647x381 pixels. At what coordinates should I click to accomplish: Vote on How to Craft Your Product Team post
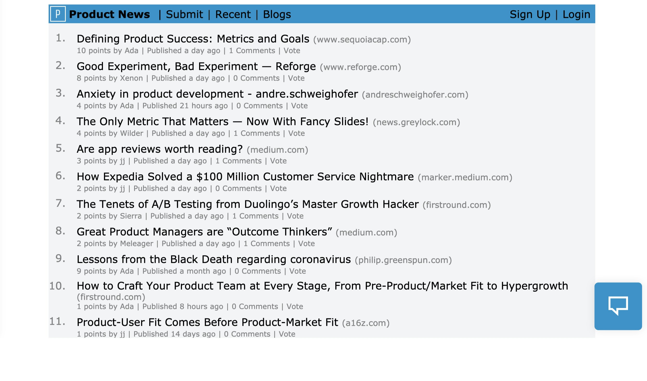(x=295, y=306)
